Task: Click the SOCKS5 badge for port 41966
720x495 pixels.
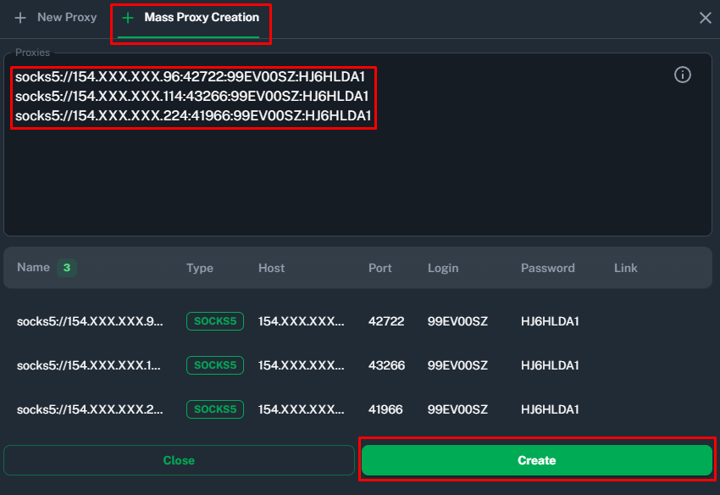Action: tap(214, 409)
